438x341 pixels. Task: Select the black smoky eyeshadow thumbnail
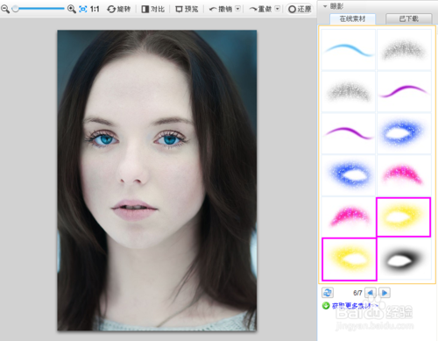pos(404,259)
